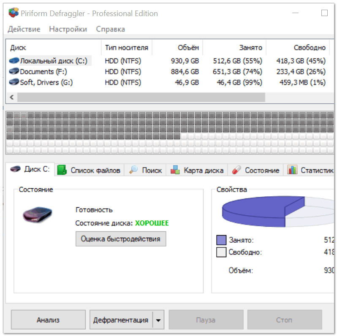
Task: Click the 233,4 GB (26%) free cell
Action: point(301,71)
